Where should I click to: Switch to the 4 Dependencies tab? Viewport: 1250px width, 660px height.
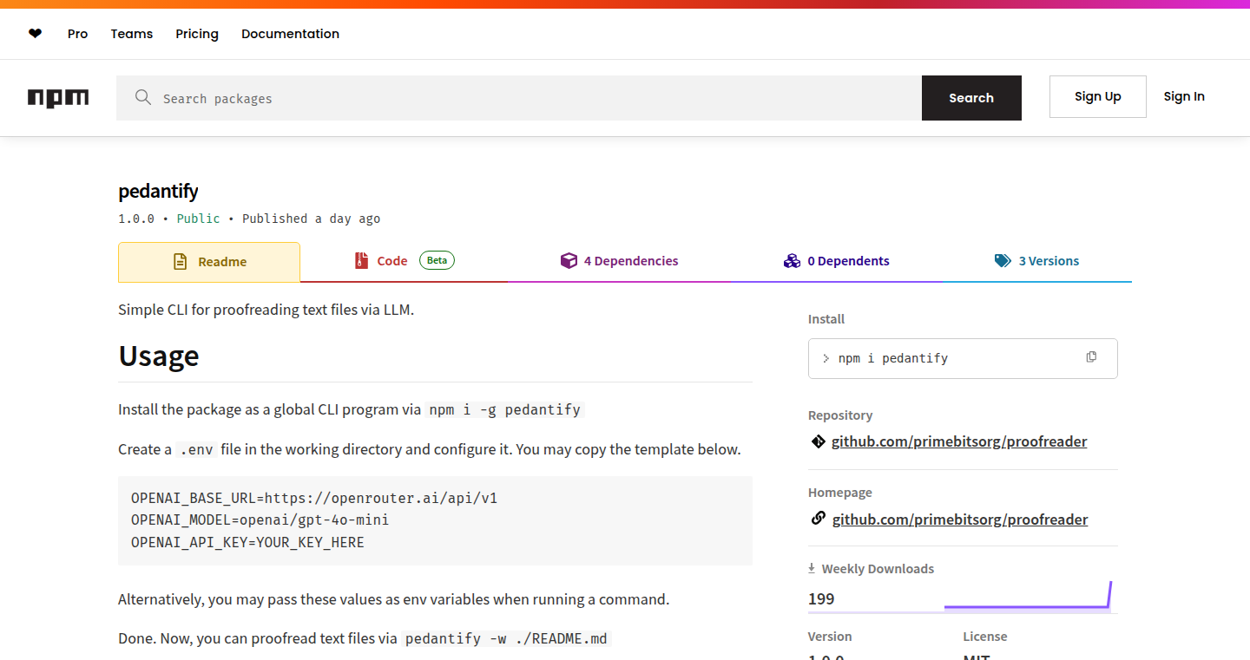(620, 261)
